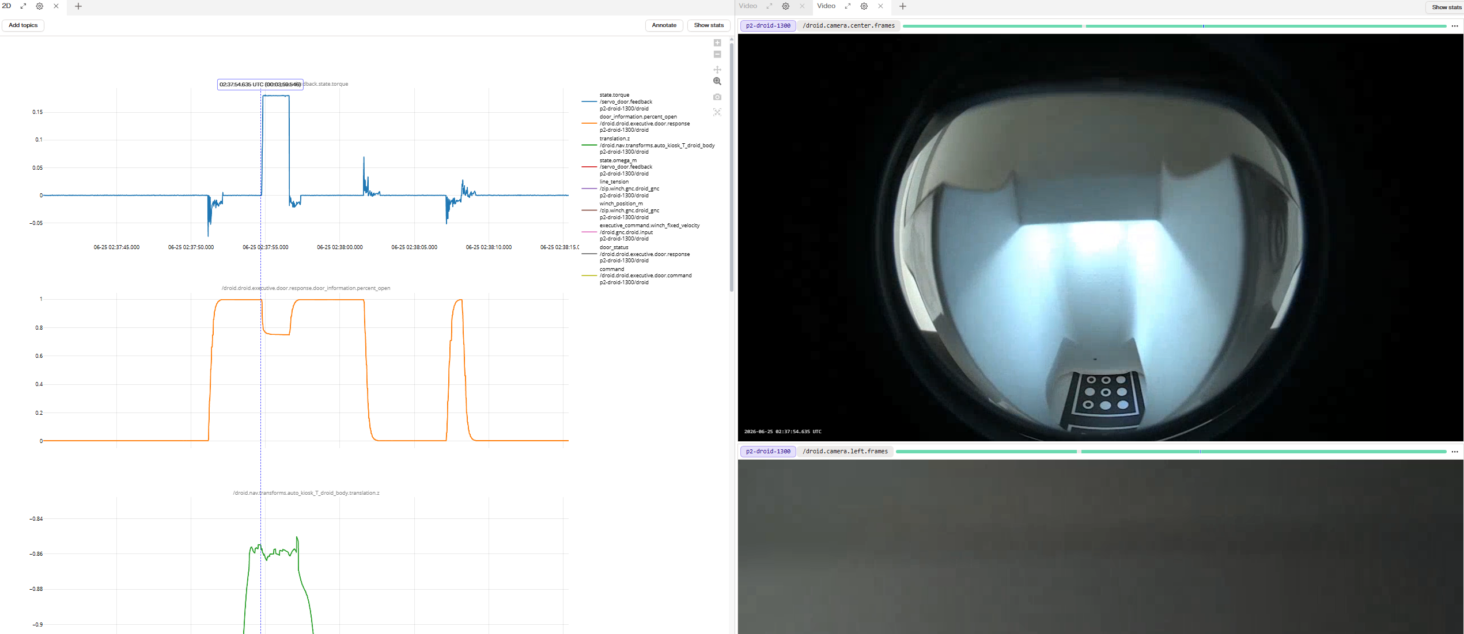This screenshot has height=634, width=1464.
Task: Switch to the 2D tab
Action: [6, 6]
